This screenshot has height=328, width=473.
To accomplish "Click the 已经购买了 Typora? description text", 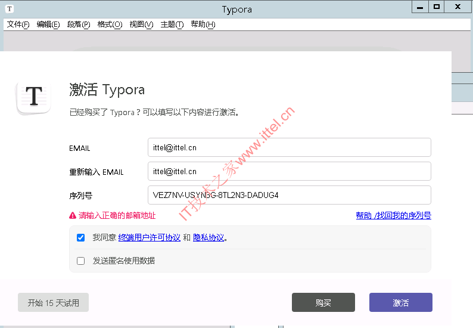I will tap(154, 112).
